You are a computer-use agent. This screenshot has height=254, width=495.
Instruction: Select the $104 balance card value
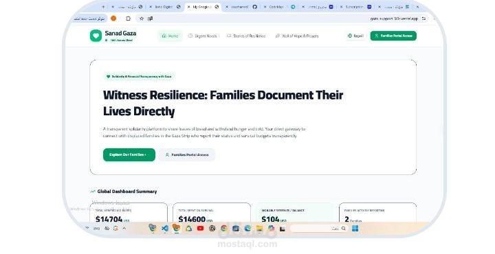271,219
